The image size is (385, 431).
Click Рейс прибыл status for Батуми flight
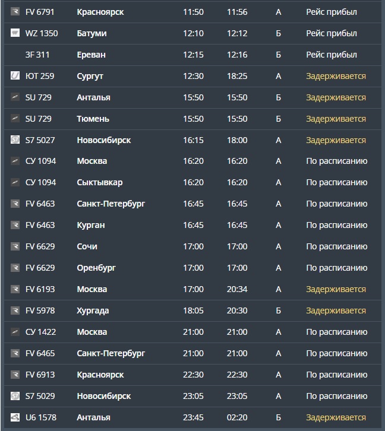click(332, 33)
